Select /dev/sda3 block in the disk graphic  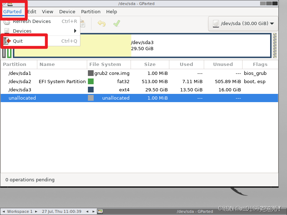point(142,46)
